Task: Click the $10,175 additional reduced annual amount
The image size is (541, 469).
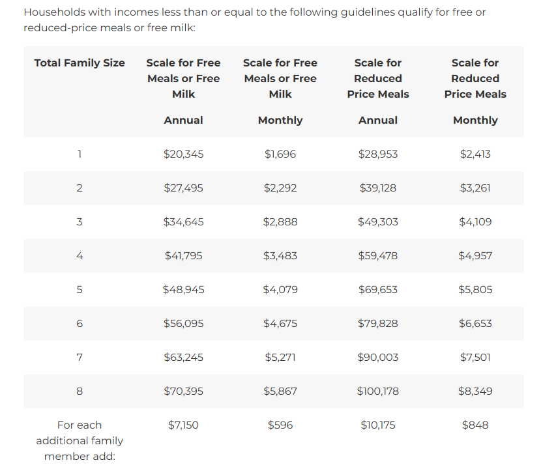Action: click(x=378, y=425)
